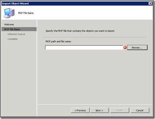Screen dimensions: 155x119
Task: Close the Import Object Wizard window
Action: click(x=150, y=4)
